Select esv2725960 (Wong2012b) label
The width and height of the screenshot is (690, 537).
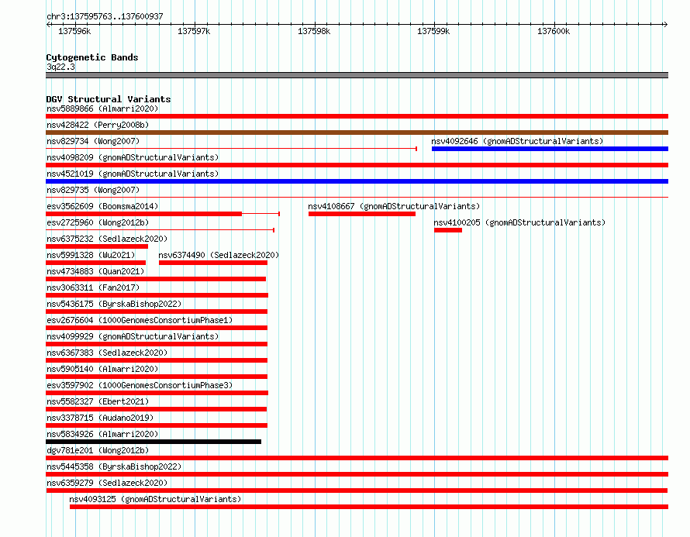pos(98,222)
